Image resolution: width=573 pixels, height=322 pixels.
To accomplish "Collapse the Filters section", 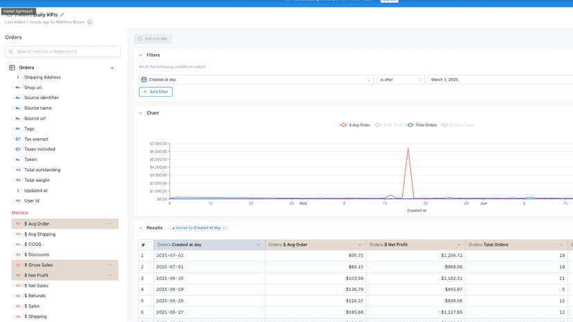I will tap(140, 55).
